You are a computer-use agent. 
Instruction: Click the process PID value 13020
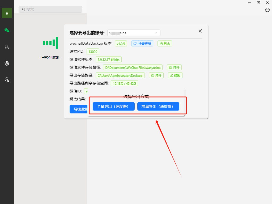pyautogui.click(x=93, y=52)
